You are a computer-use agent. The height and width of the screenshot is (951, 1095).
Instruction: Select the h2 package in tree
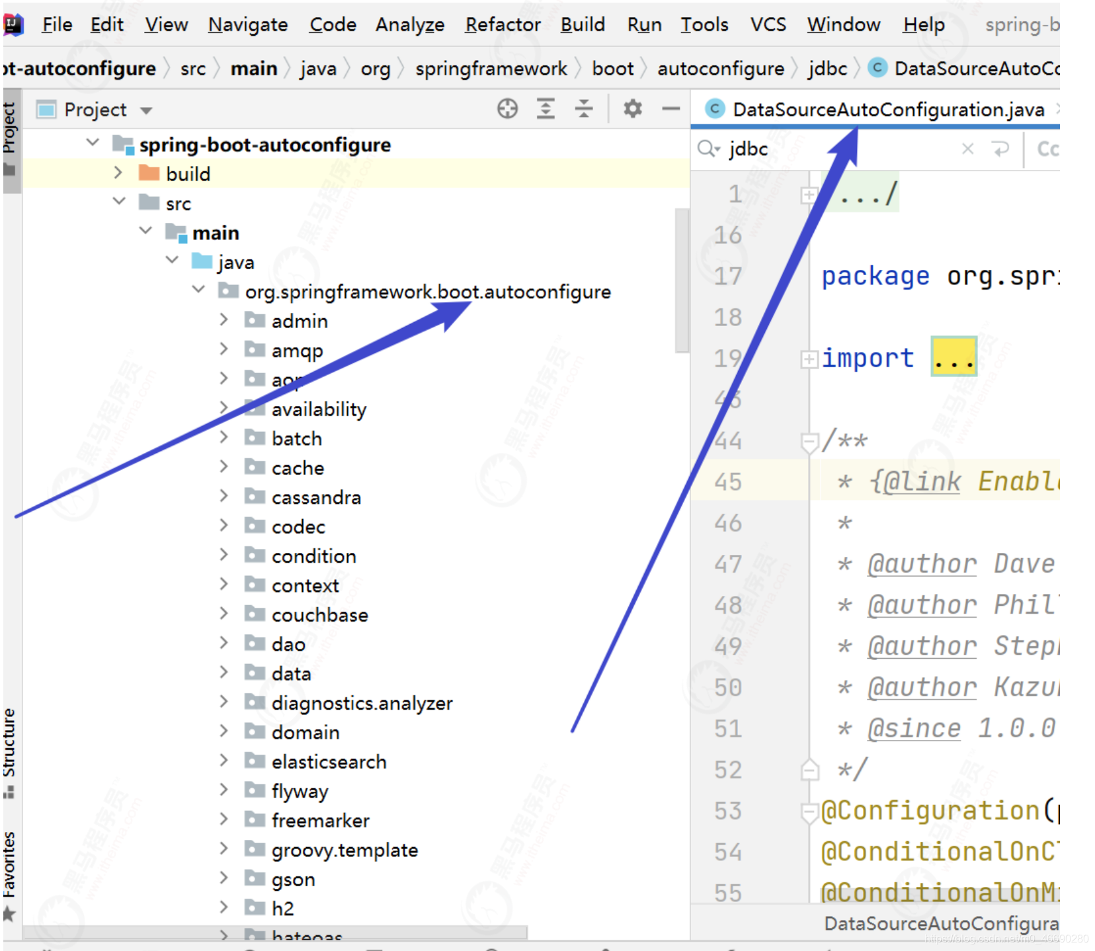(282, 909)
